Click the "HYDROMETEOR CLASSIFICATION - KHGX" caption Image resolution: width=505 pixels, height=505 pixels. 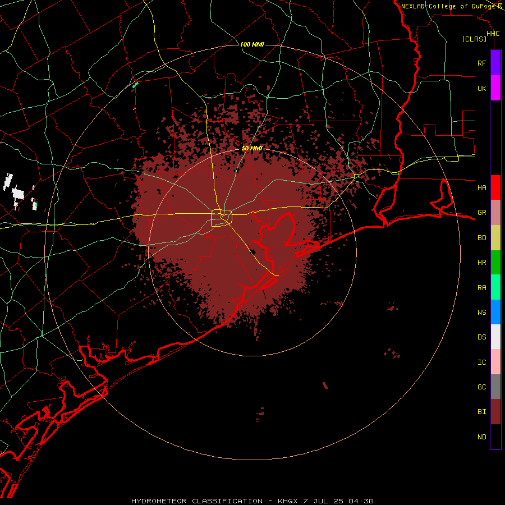214,501
